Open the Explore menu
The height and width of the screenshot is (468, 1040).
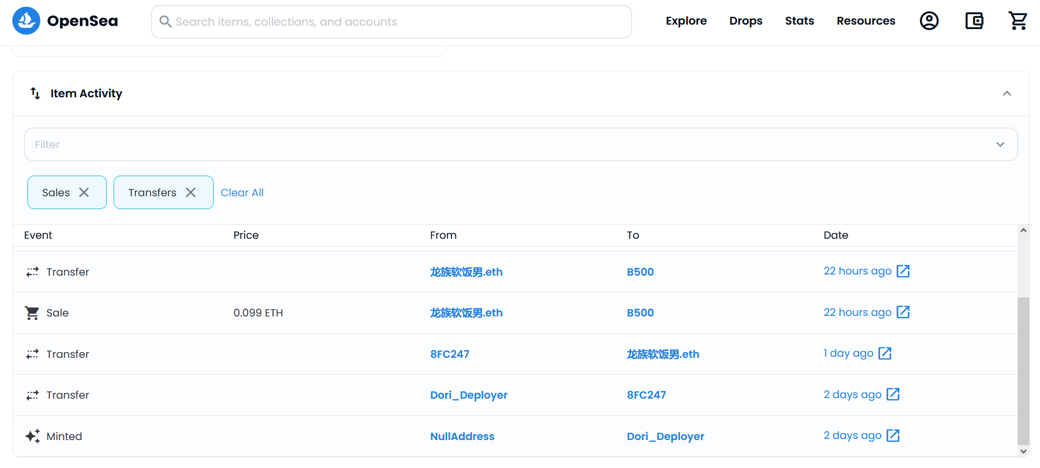click(686, 21)
